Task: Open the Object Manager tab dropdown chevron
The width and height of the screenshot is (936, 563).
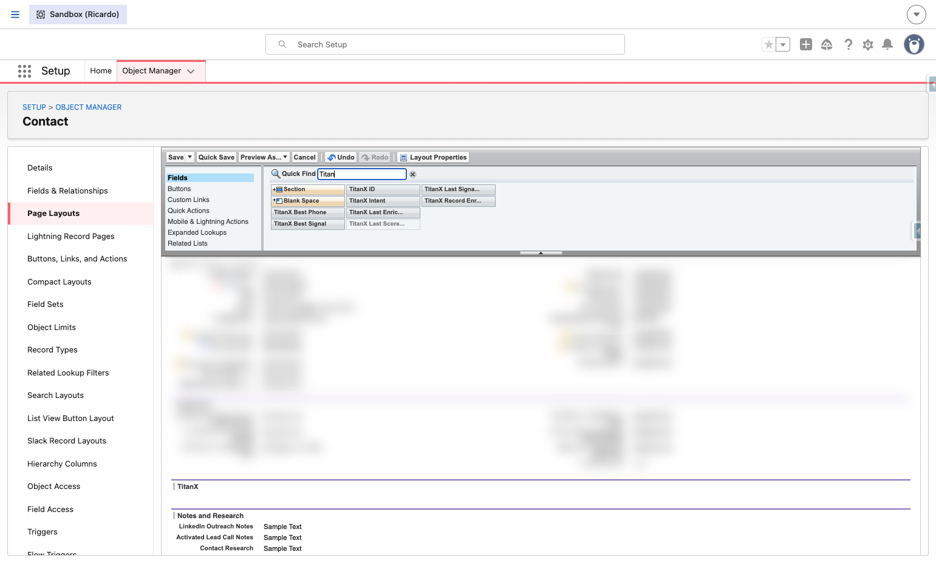Action: coord(191,71)
